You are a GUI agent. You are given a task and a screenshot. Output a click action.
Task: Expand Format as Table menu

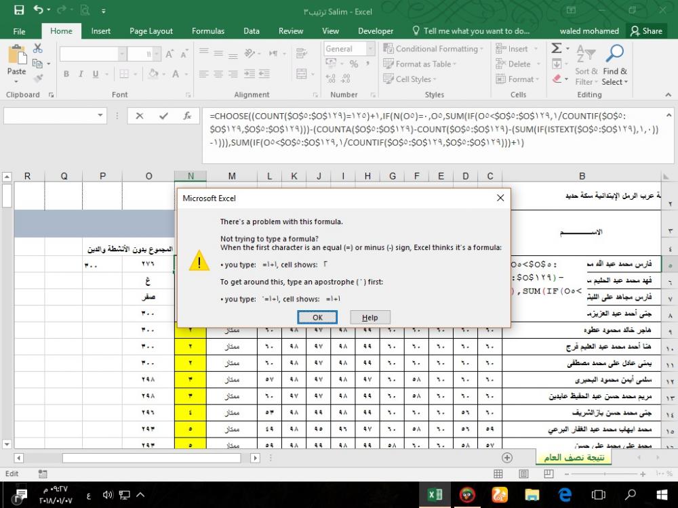coord(420,64)
